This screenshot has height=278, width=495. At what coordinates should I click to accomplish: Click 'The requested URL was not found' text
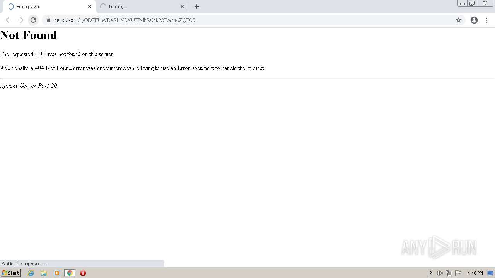57,54
